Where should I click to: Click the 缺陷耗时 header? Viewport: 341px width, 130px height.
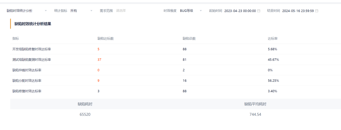[x=85, y=104]
